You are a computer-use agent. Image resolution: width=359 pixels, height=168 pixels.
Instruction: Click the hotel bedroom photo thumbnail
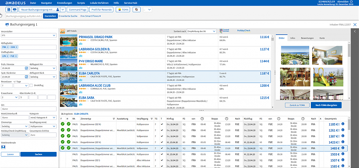(327, 55)
